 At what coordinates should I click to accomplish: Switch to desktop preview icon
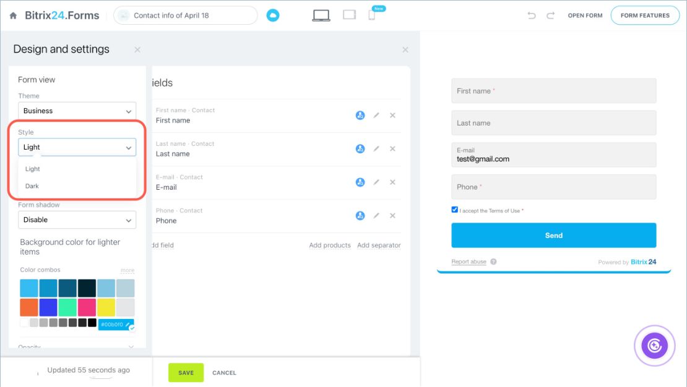pos(321,15)
